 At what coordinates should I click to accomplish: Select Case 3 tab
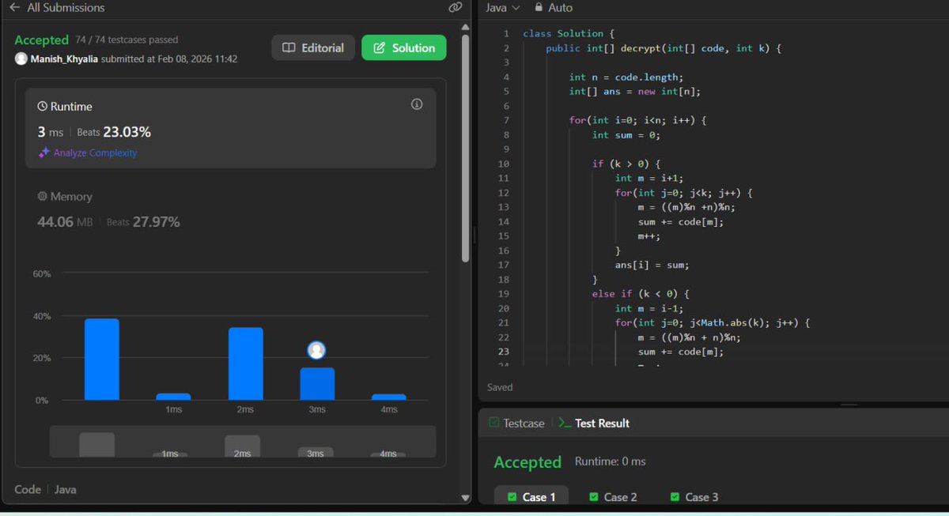coord(694,496)
